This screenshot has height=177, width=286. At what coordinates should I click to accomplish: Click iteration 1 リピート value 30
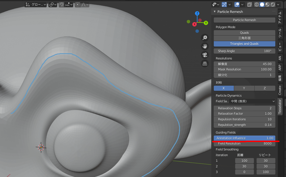(x=266, y=161)
